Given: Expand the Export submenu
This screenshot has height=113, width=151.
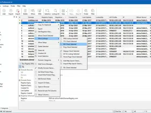Looking at the screenshot, I should coord(47,29).
